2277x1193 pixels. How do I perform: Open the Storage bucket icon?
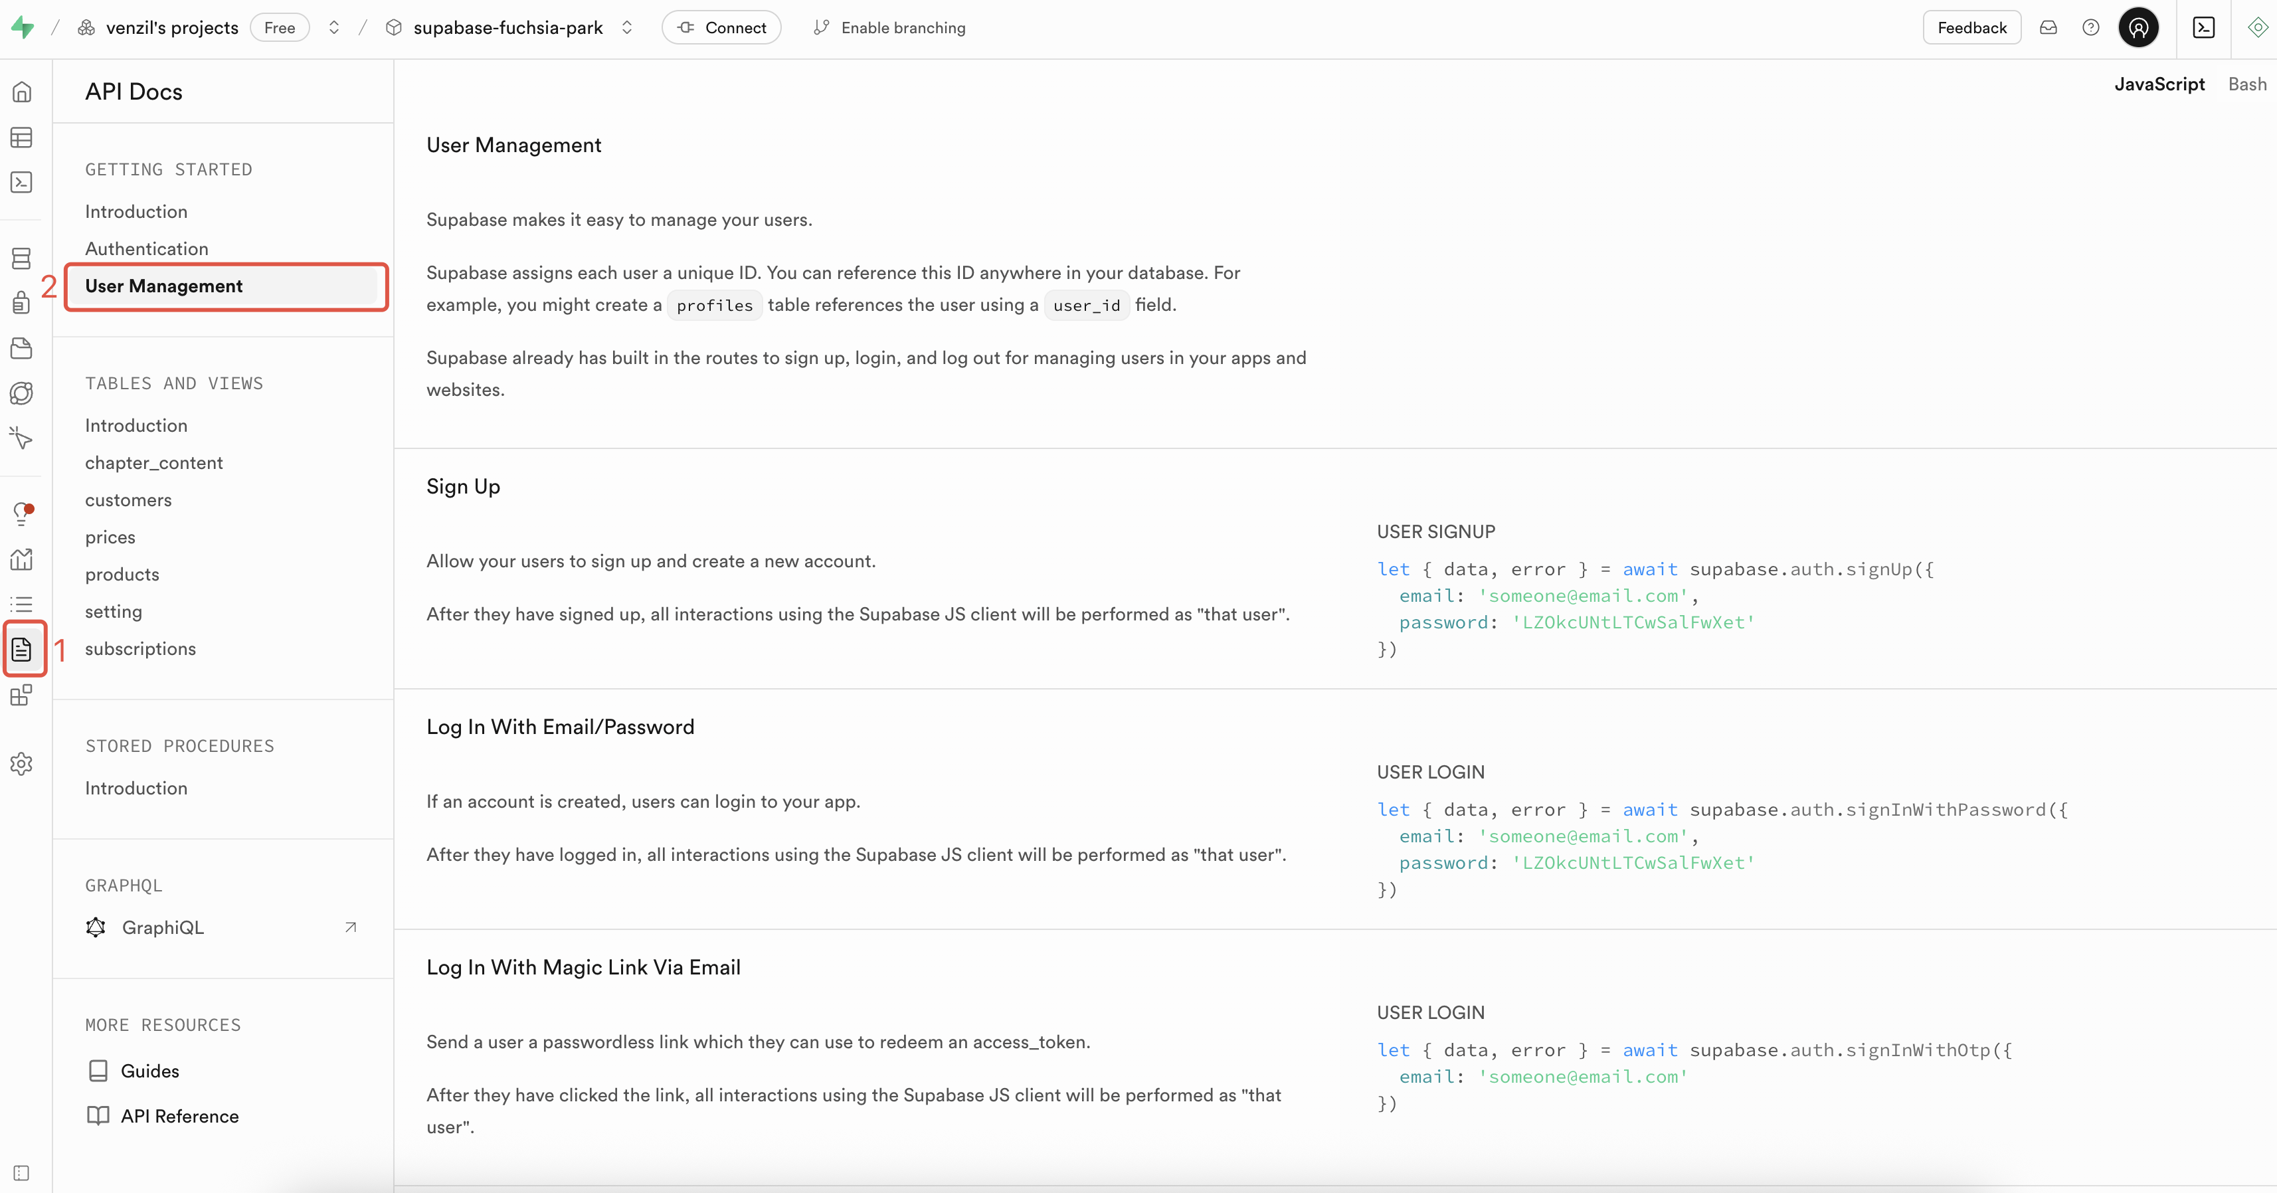tap(21, 348)
